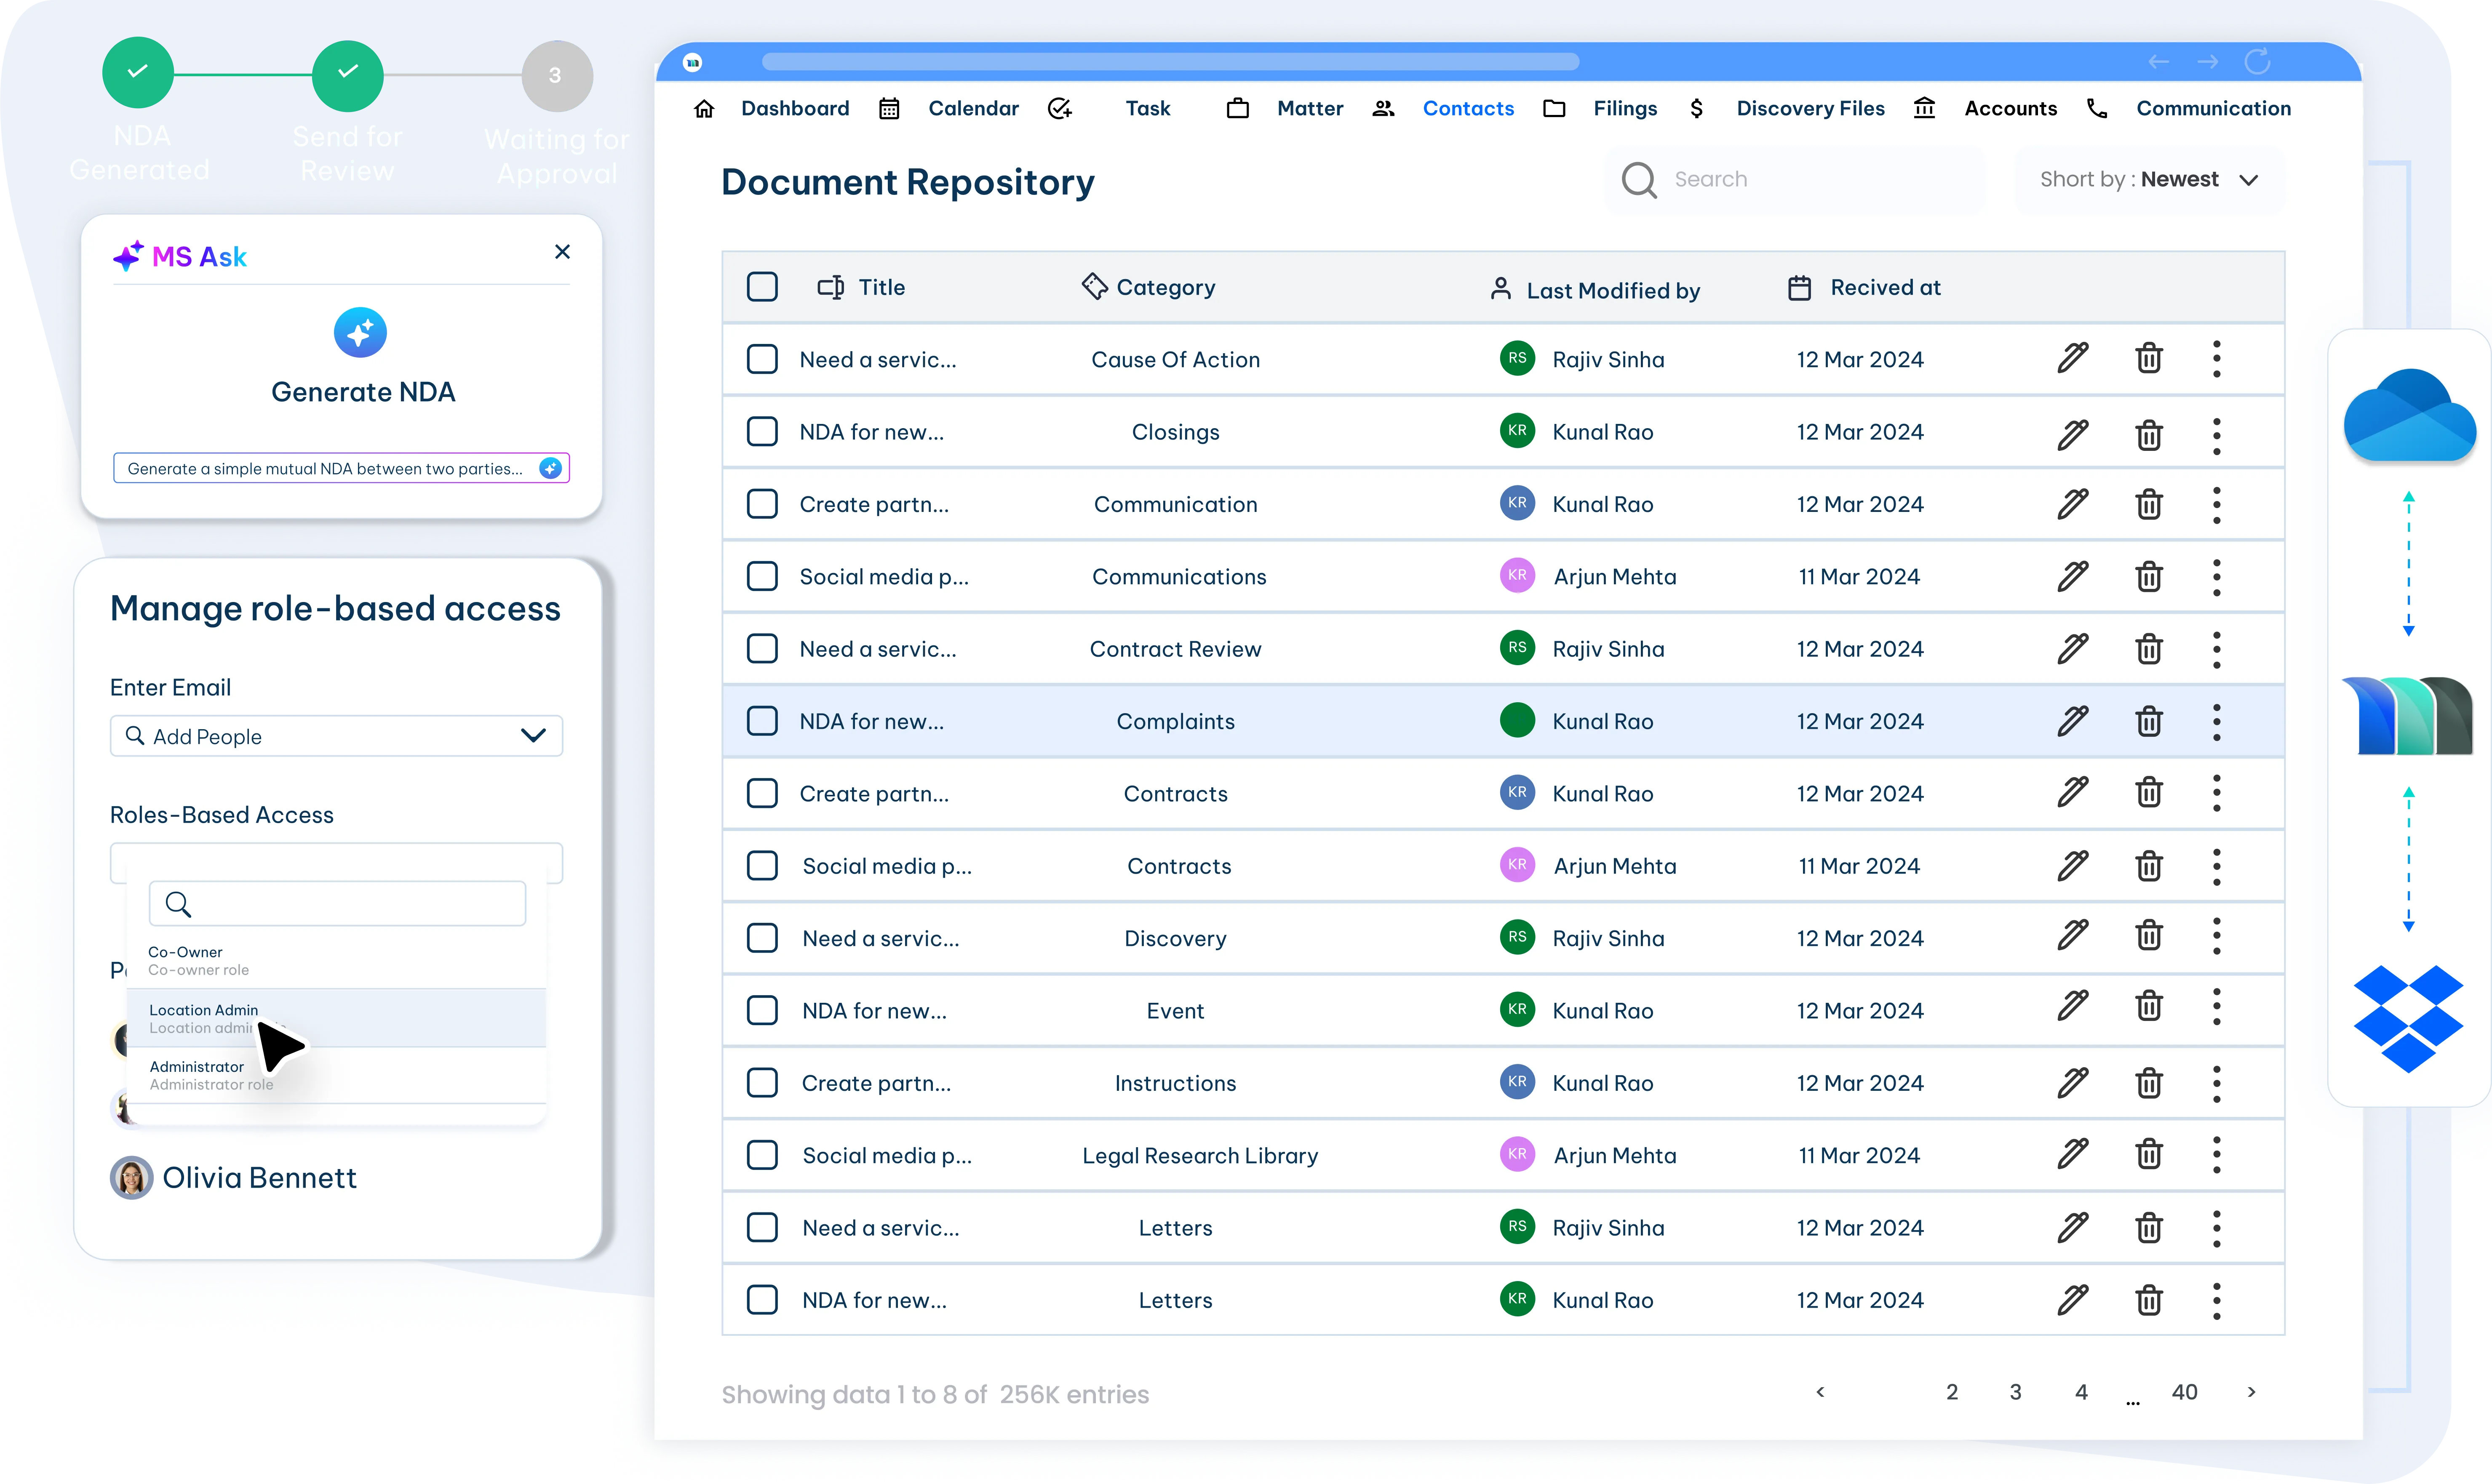Click the Search field in Document Repository
The width and height of the screenshot is (2492, 1484).
1795,180
